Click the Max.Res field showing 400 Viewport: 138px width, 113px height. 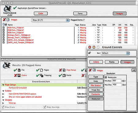(117, 85)
